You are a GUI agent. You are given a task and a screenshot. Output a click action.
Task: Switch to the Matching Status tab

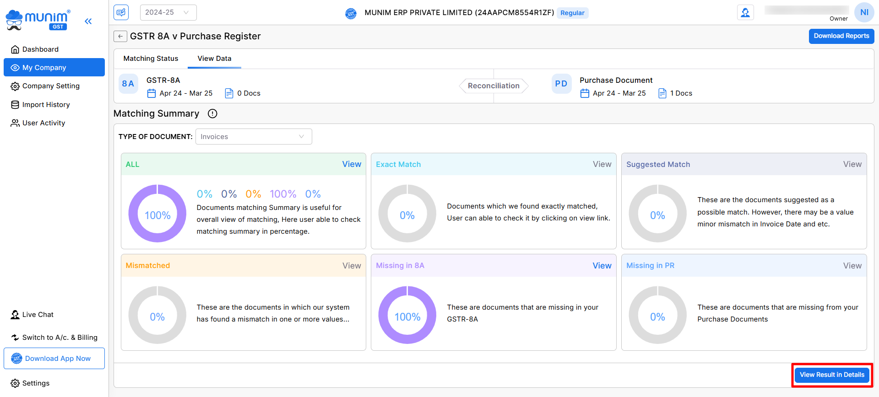pos(151,59)
